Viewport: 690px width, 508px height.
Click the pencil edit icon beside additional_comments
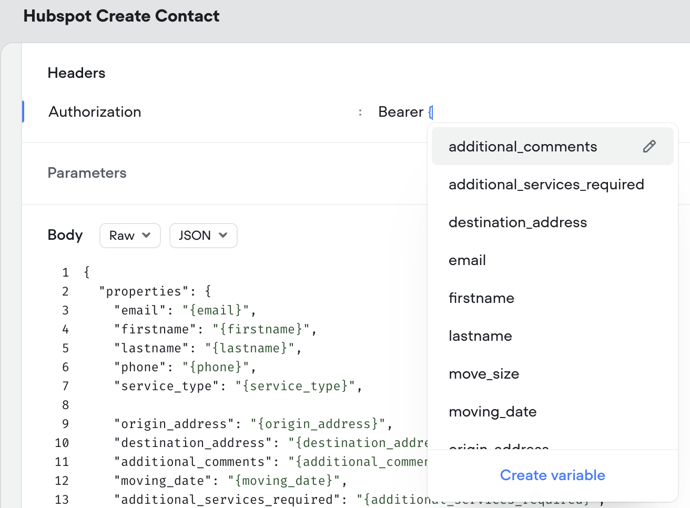pyautogui.click(x=650, y=147)
